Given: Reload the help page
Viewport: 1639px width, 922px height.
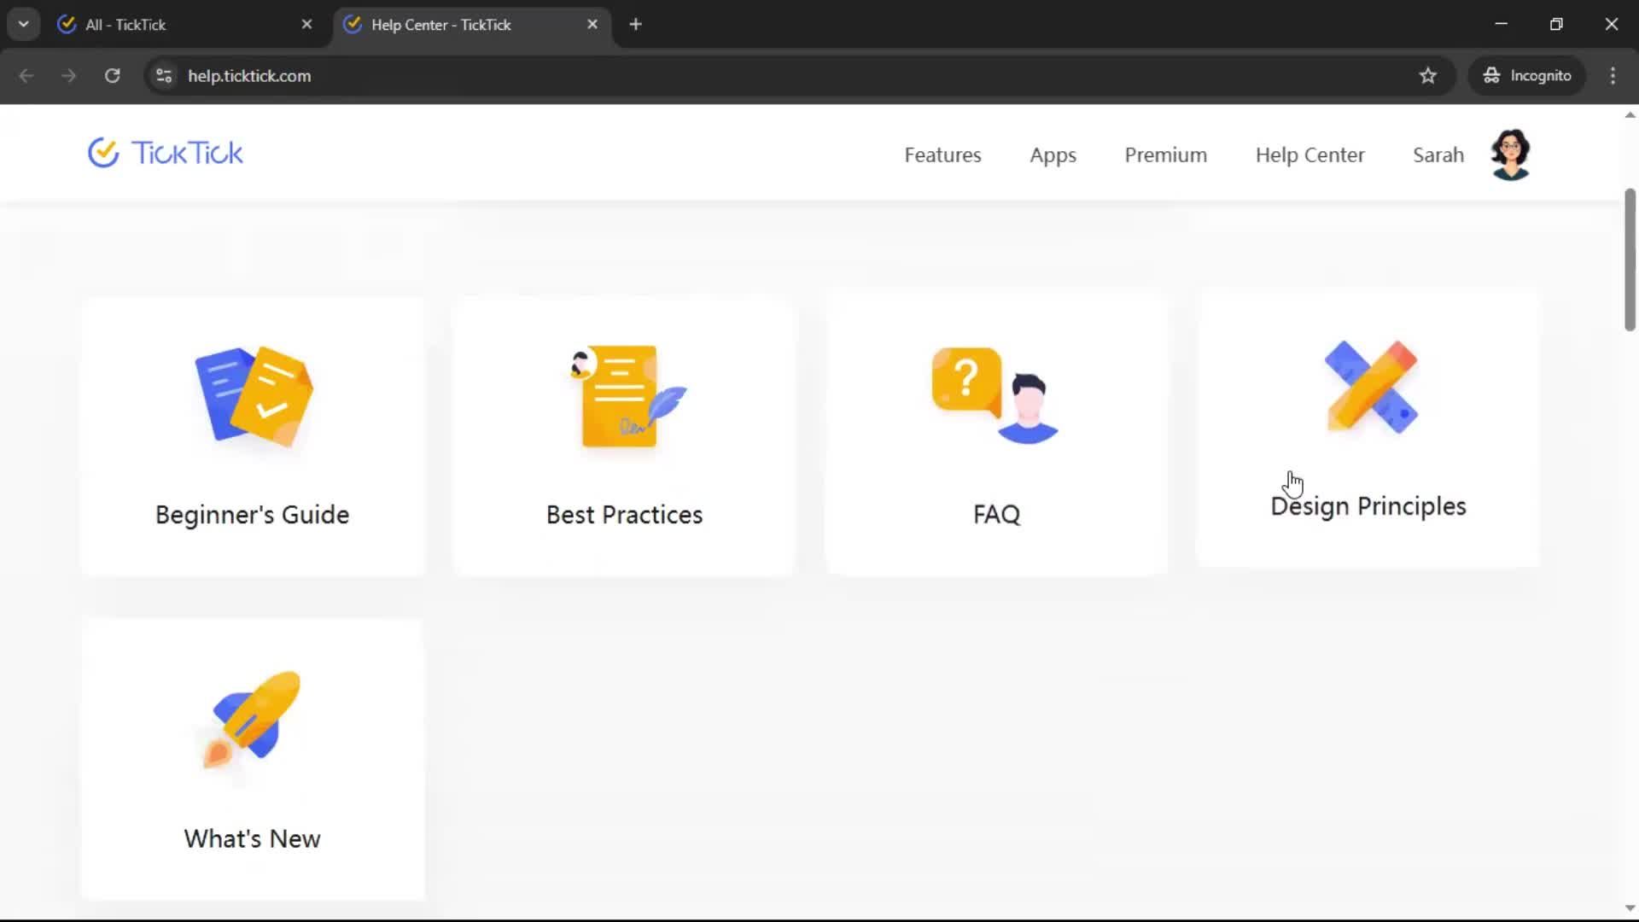Looking at the screenshot, I should pos(112,76).
